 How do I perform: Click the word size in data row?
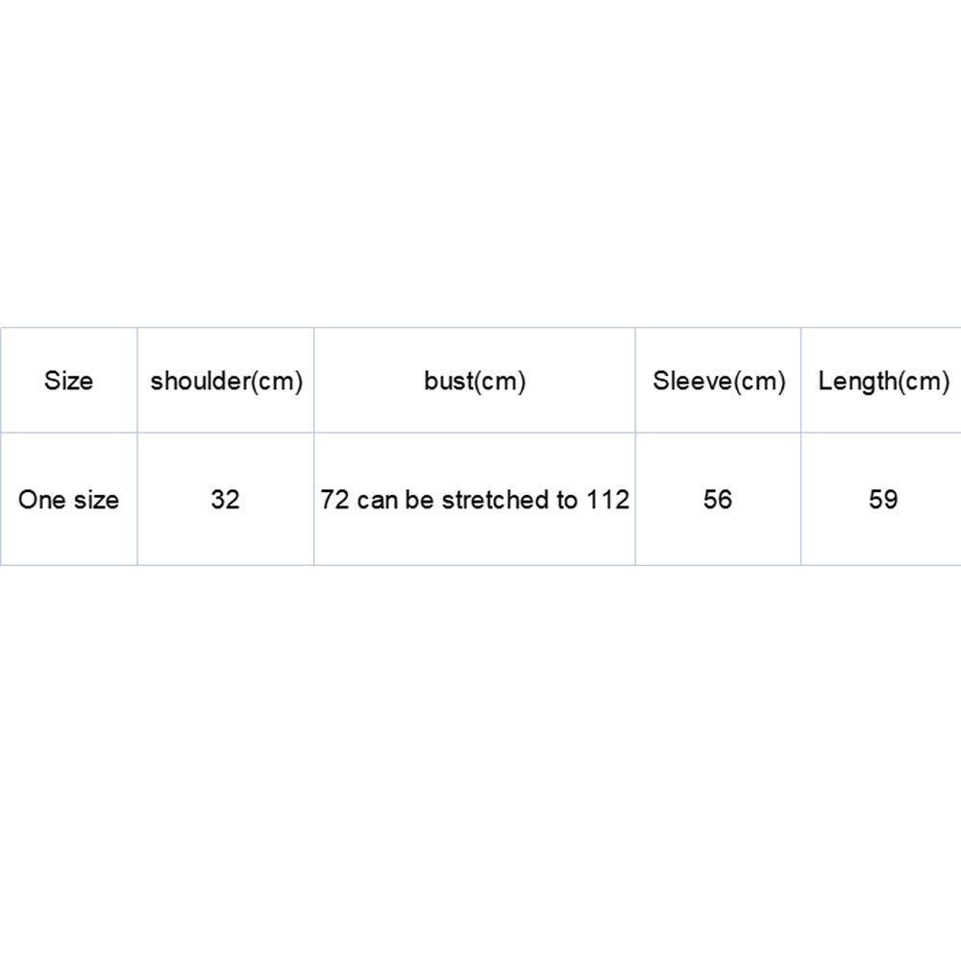point(95,500)
